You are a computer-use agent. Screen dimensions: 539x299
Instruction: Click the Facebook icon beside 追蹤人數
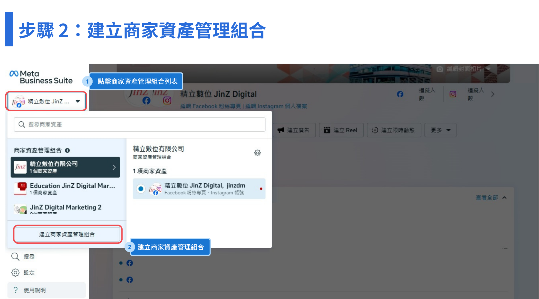400,94
